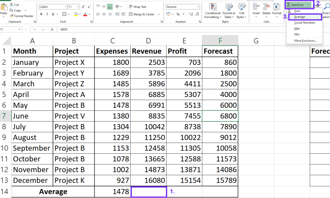Click Insert cells button
This screenshot has width=330, height=198.
point(256,10)
